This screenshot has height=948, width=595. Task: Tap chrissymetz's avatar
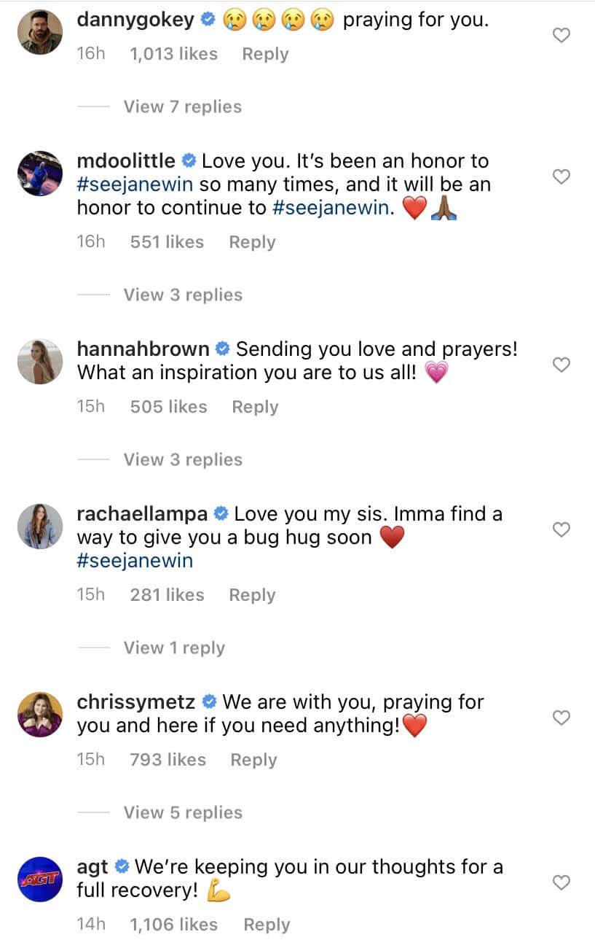point(40,714)
